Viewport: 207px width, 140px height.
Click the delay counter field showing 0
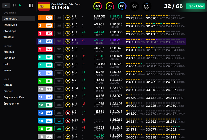pos(6,5)
